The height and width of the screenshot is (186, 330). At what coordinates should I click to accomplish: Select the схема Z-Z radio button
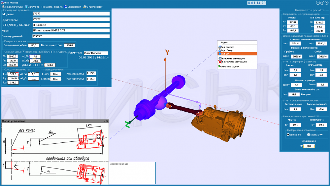tap(288, 134)
